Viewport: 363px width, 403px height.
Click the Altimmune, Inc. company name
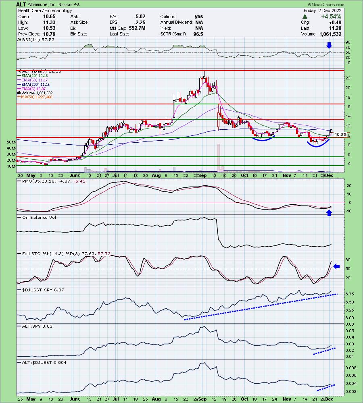click(42, 4)
